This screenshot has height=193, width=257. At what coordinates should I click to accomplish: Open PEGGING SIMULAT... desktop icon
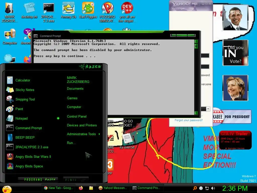pyautogui.click(x=107, y=12)
